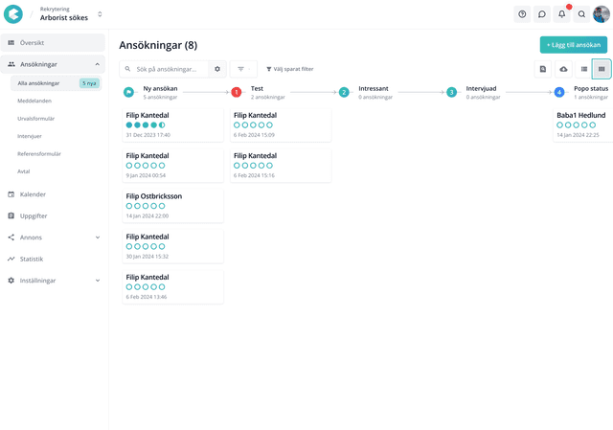613x430 pixels.
Task: Switch to kanban board view
Action: click(x=602, y=69)
